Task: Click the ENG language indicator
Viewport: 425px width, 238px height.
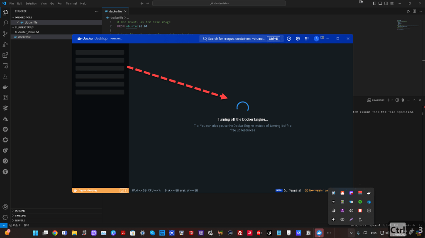Action: click(x=374, y=233)
